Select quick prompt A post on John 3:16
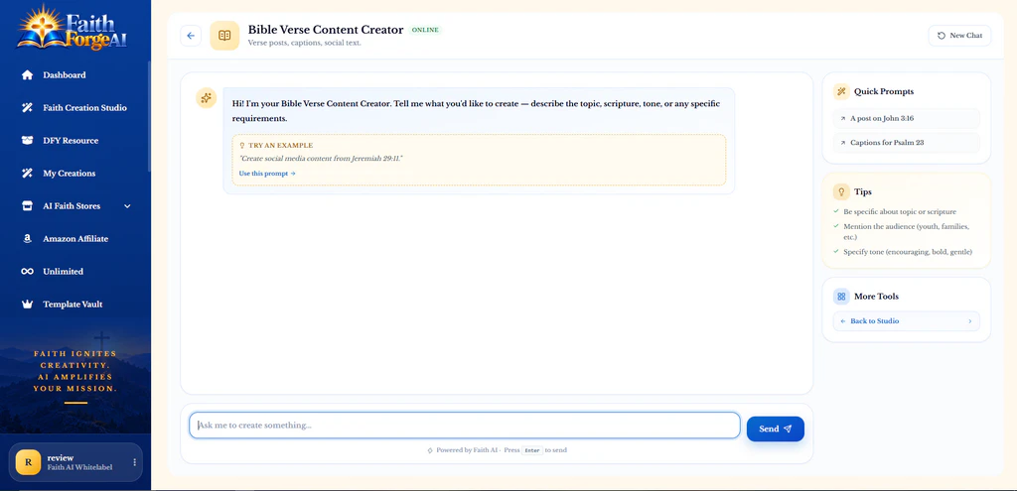Screen dimensions: 1017x491 tap(906, 119)
